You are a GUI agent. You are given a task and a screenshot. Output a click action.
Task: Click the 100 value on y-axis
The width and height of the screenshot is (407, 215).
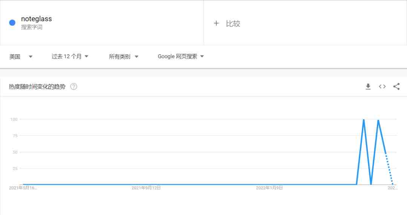(x=14, y=119)
